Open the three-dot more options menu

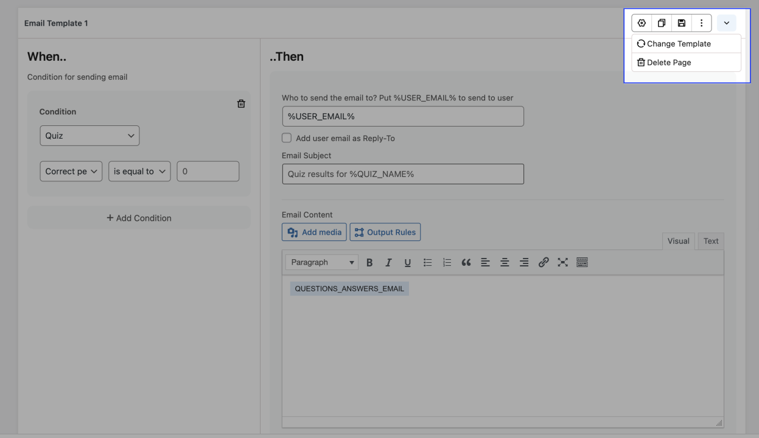coord(701,23)
